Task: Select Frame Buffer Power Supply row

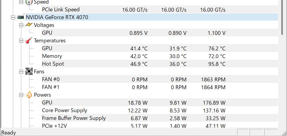Action: tap(160, 118)
